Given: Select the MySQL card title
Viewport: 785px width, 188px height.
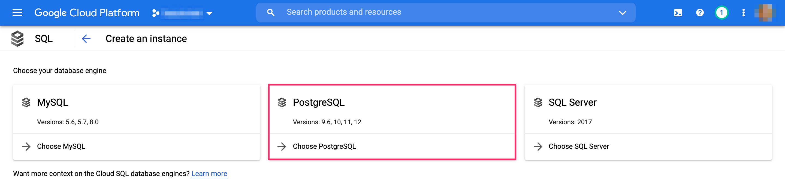Looking at the screenshot, I should (52, 102).
